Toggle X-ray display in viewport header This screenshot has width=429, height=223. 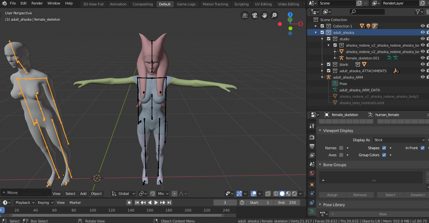click(268, 194)
